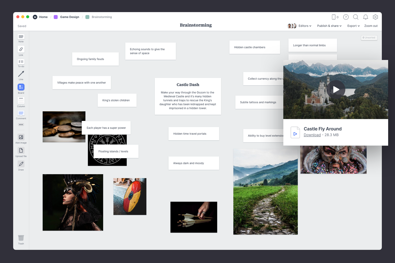Open the Add image tool
395x263 pixels.
[21, 137]
